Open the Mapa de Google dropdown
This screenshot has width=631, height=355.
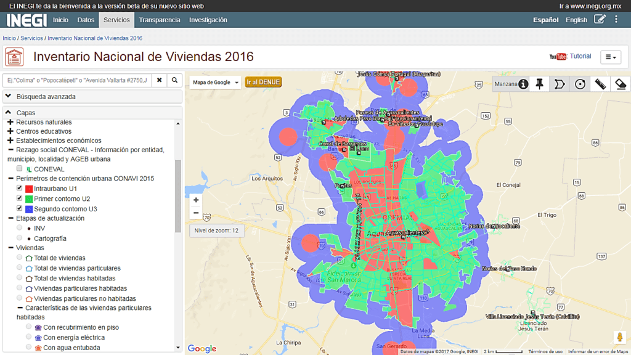coord(215,83)
